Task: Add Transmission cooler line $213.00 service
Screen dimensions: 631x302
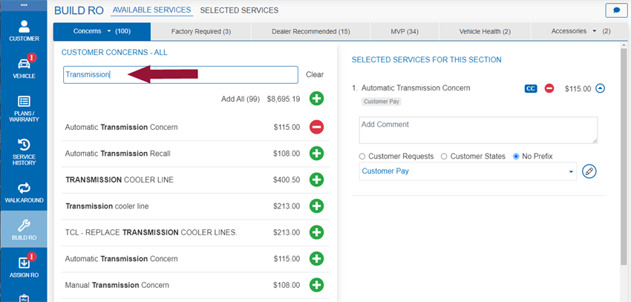Action: 317,206
